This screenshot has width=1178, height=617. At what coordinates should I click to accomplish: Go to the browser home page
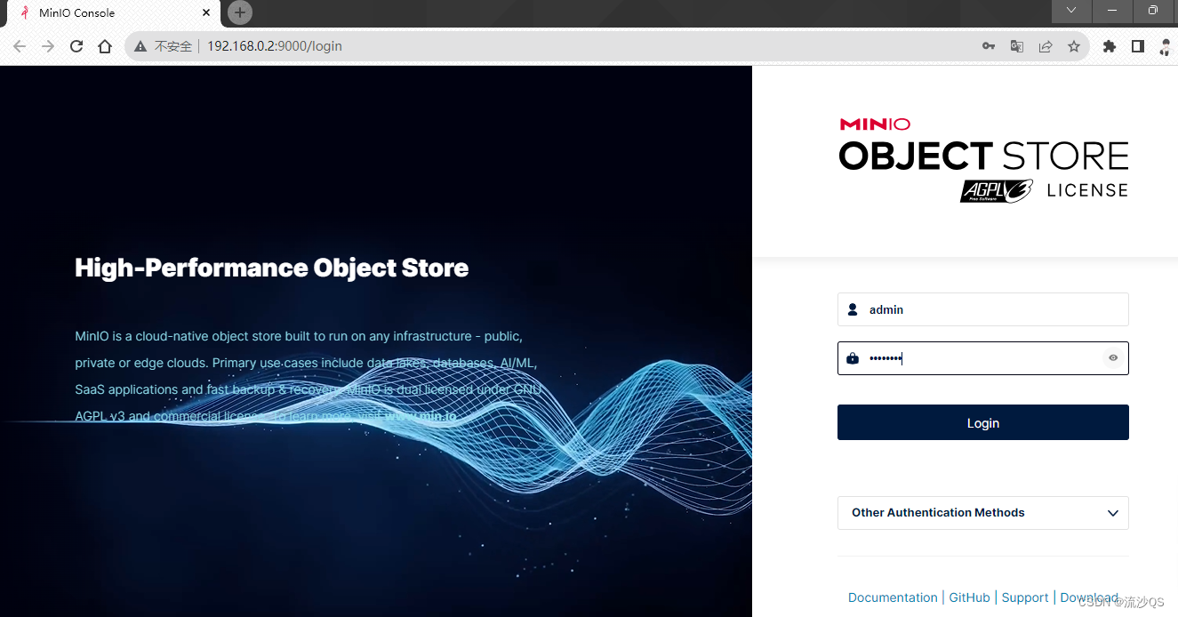coord(105,46)
